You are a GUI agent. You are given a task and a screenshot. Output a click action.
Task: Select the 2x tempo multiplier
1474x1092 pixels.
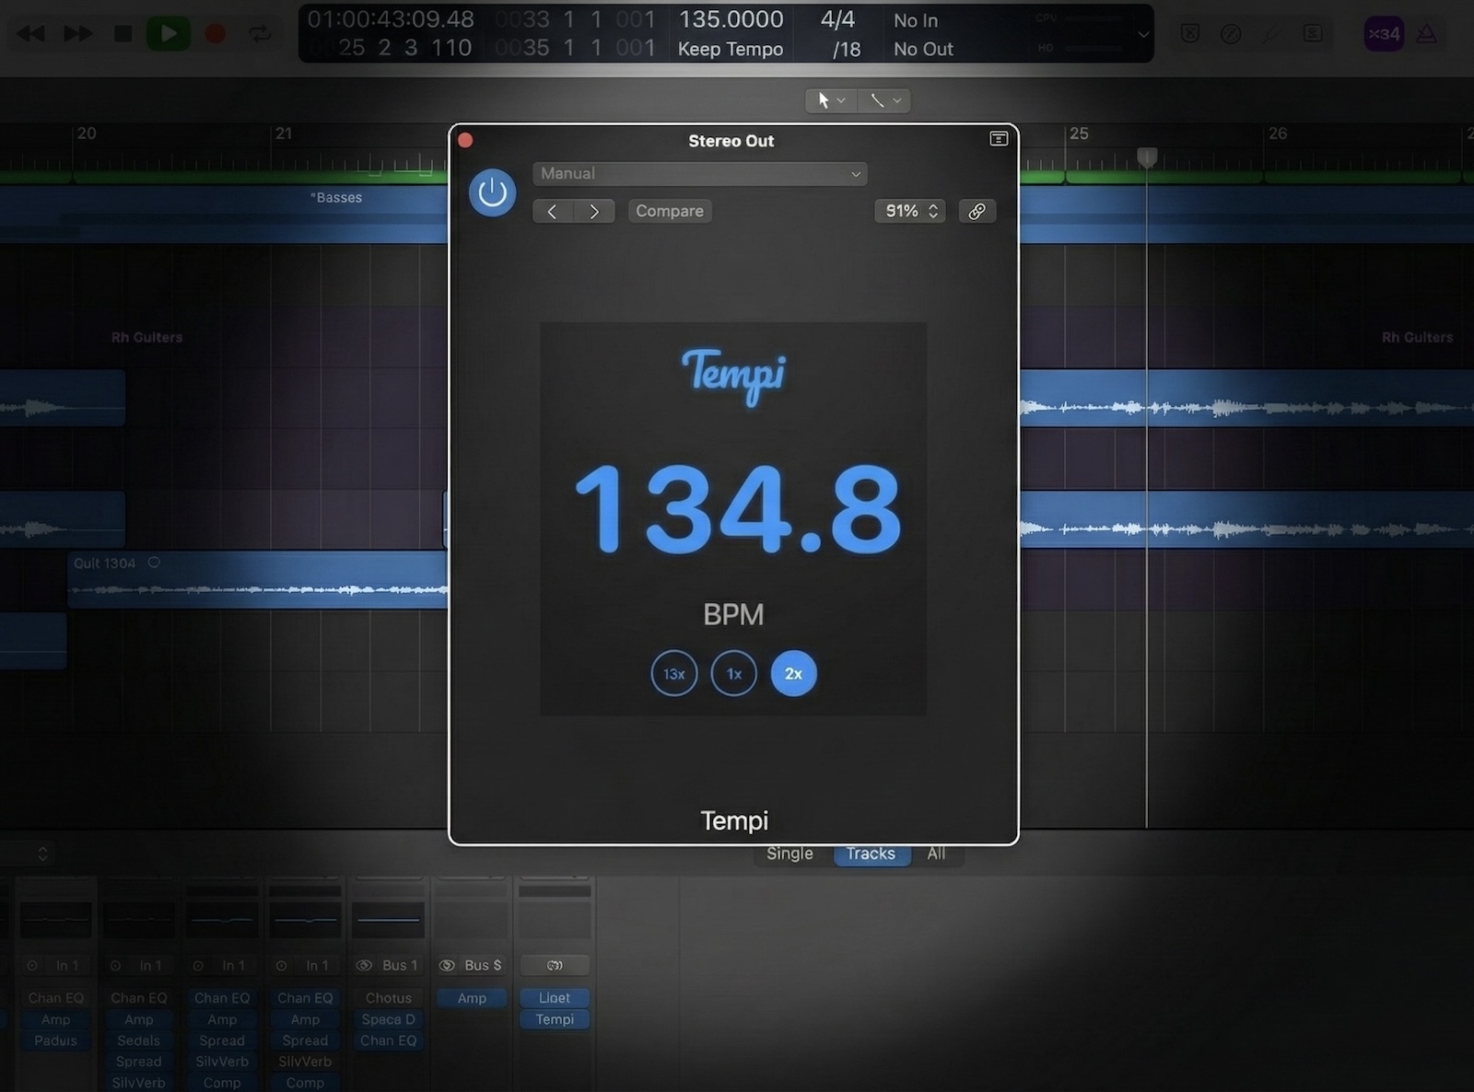click(793, 673)
